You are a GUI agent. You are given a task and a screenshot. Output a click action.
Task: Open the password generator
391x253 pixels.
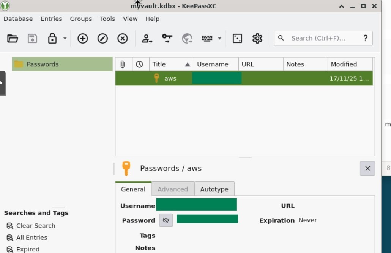coord(237,38)
